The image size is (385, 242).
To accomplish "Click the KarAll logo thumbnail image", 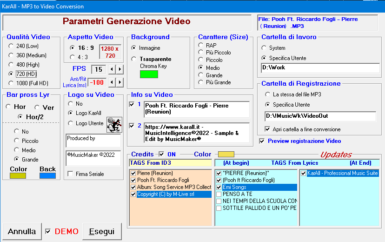I will click(114, 125).
